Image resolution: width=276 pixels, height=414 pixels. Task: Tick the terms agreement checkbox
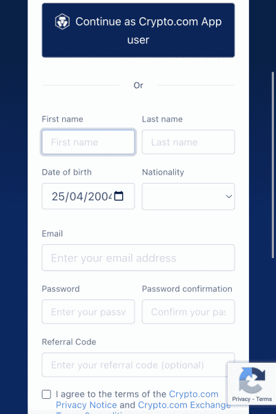(x=46, y=394)
